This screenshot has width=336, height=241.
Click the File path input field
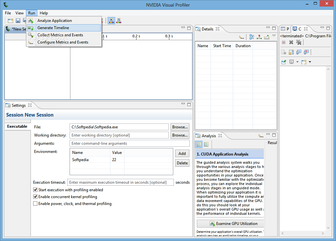click(x=119, y=127)
